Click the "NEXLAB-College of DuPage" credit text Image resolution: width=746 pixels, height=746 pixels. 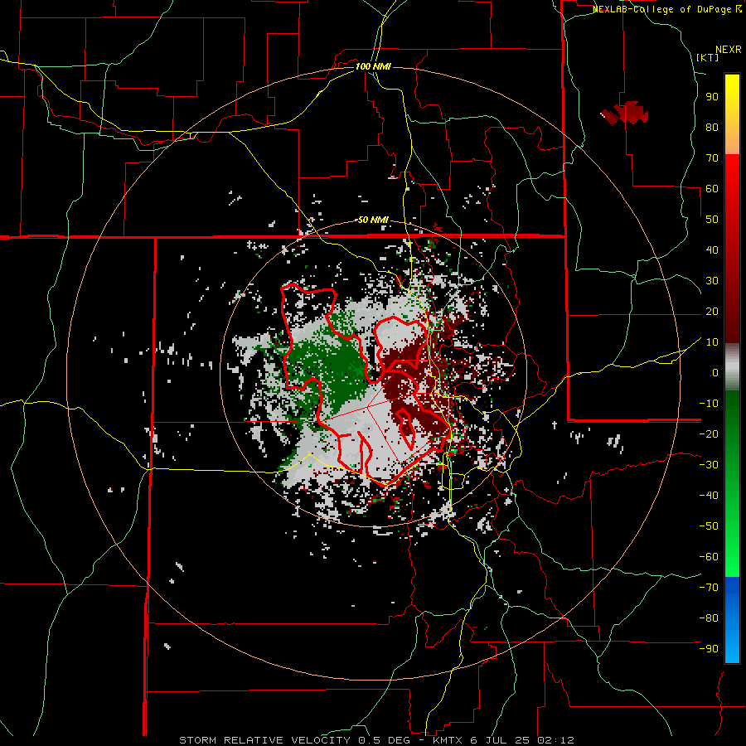[x=661, y=9]
